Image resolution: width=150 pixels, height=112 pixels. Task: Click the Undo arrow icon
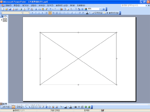pyautogui.click(x=50, y=9)
